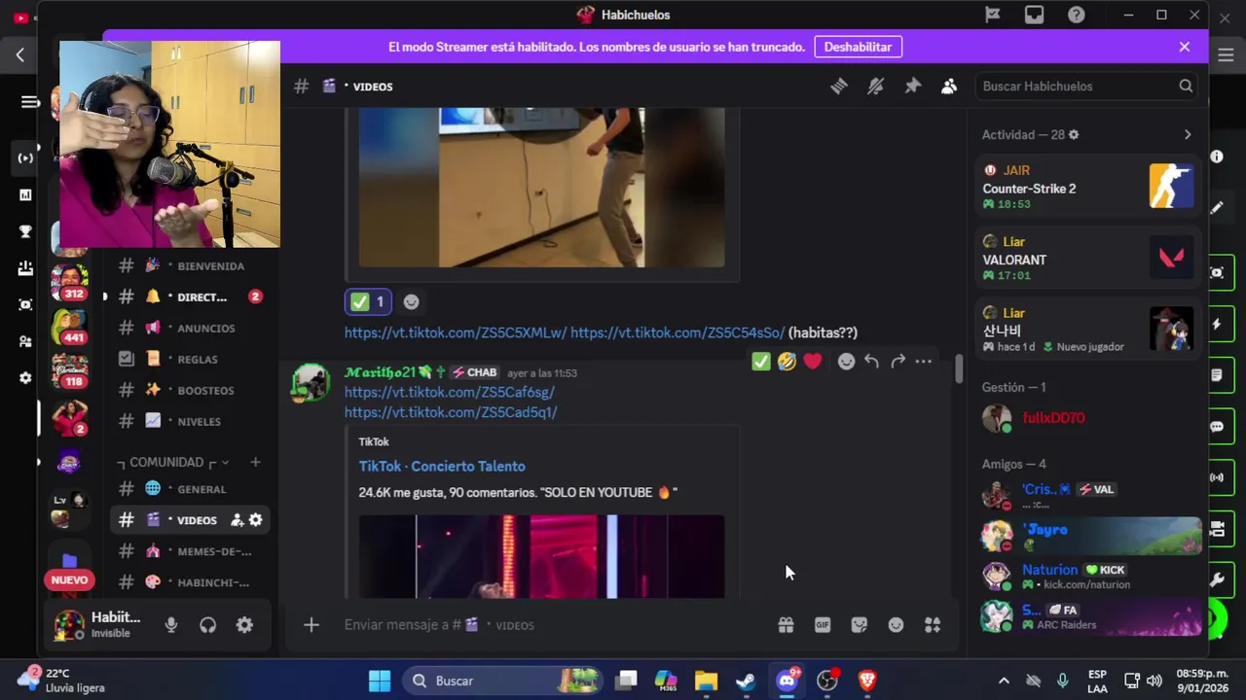1246x700 pixels.
Task: Toggle headphones deafen in user panel
Action: [x=207, y=625]
